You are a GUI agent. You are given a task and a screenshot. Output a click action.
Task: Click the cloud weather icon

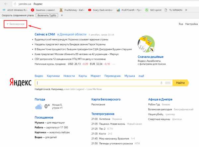[x=38, y=107]
